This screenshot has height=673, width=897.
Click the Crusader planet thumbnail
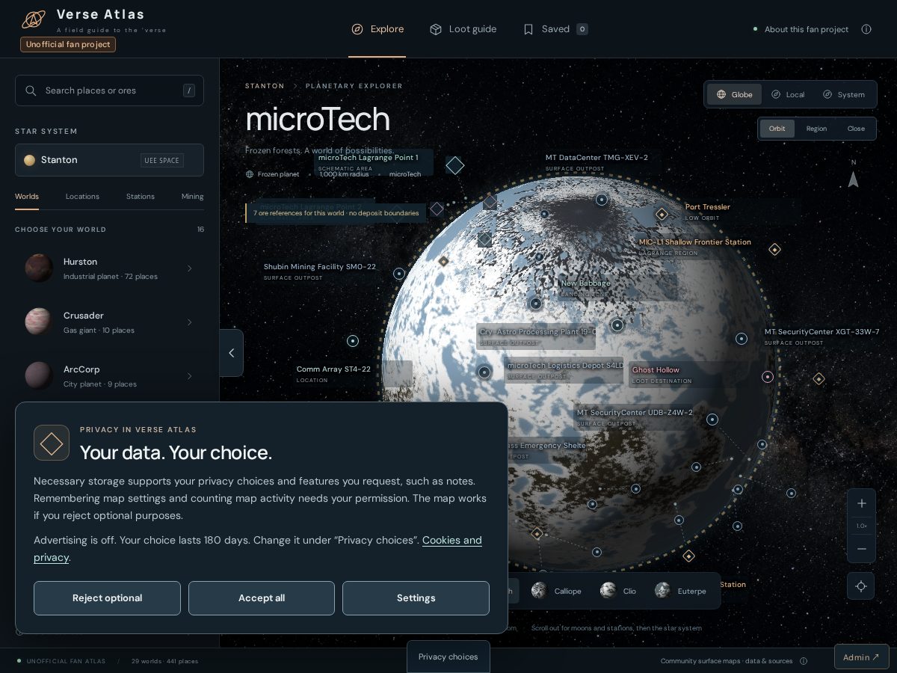tap(39, 322)
